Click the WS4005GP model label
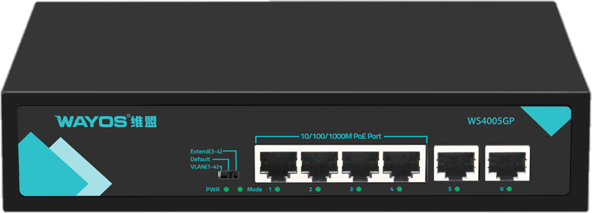592x213 pixels. coord(491,121)
